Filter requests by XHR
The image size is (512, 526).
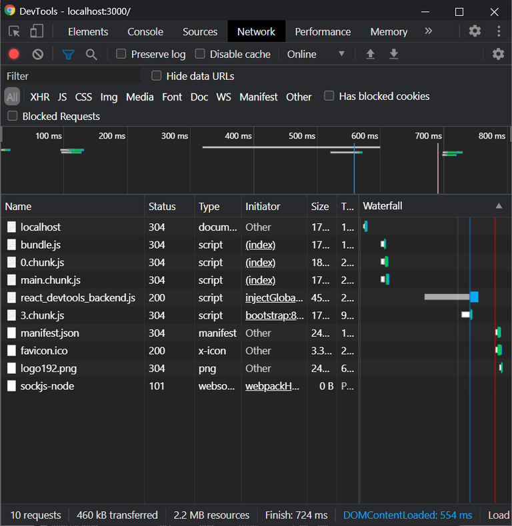tap(40, 97)
